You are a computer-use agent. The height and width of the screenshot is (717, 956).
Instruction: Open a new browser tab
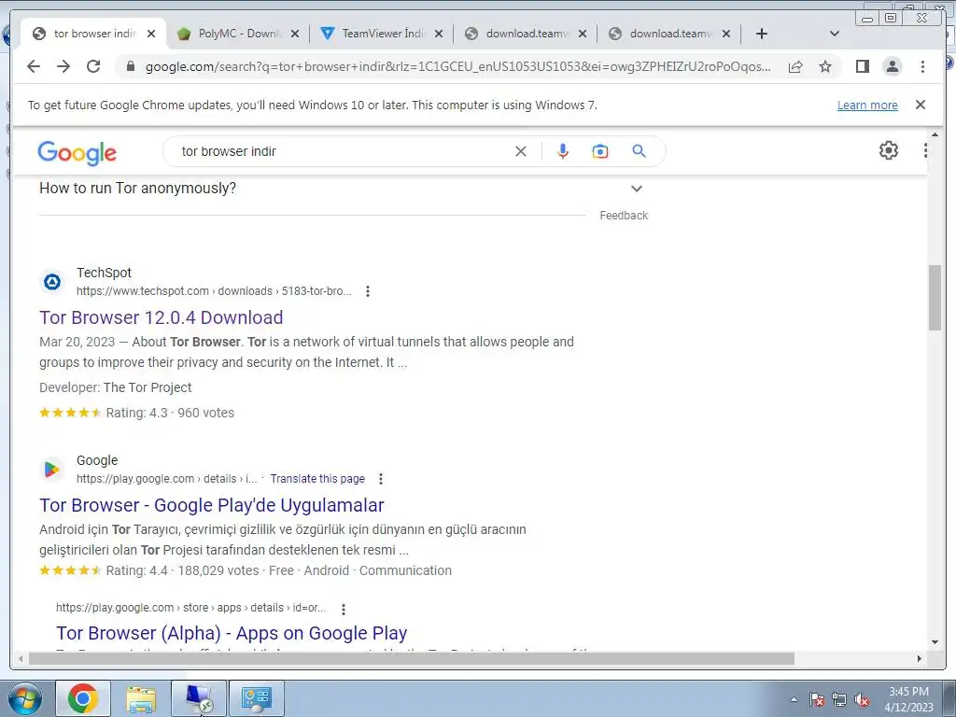click(762, 34)
